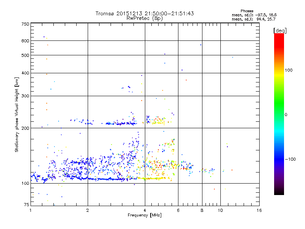The image size is (305, 229).
Task: Click the '400' height axis tick label
Action: coord(26,73)
